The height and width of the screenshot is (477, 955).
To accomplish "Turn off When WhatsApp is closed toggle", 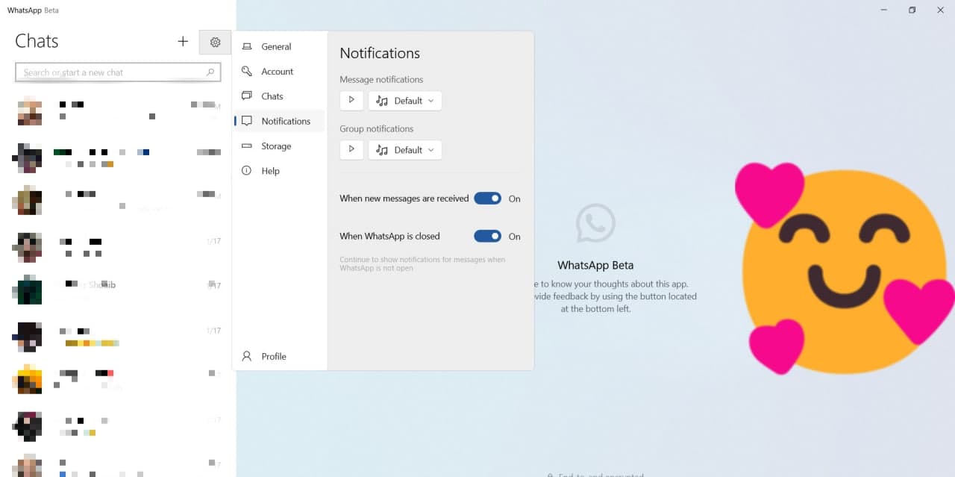I will [x=487, y=236].
